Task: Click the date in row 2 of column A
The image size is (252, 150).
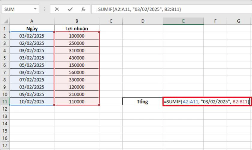Action: pyautogui.click(x=32, y=36)
